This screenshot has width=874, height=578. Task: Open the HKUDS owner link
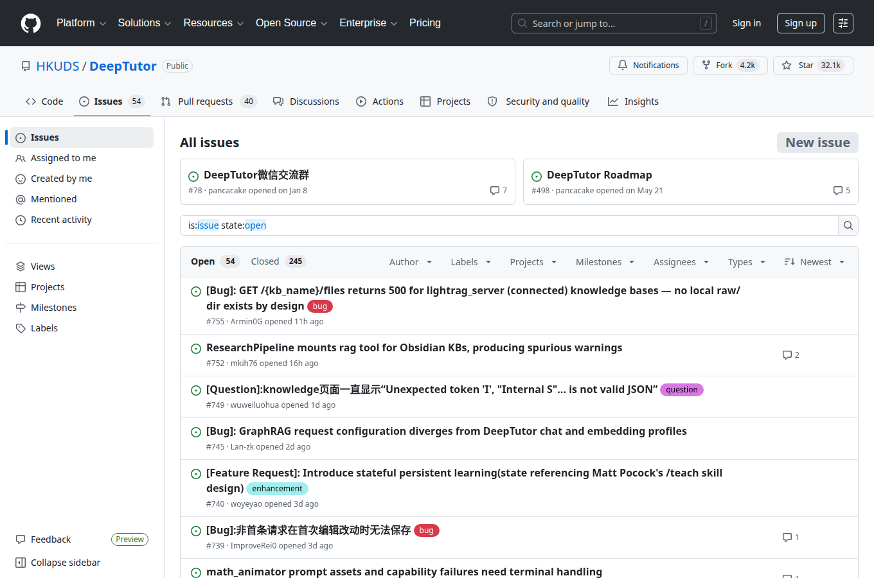58,66
